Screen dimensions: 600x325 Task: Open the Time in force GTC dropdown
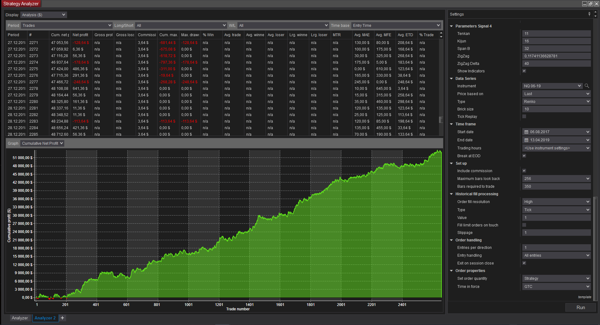click(557, 286)
